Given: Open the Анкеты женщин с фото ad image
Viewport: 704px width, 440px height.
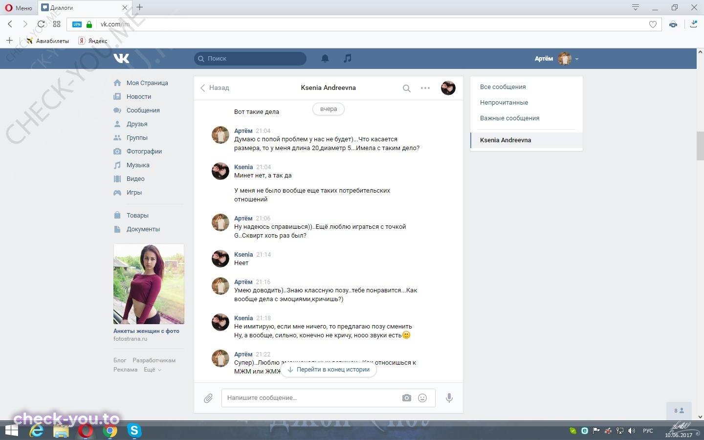Looking at the screenshot, I should click(x=149, y=284).
